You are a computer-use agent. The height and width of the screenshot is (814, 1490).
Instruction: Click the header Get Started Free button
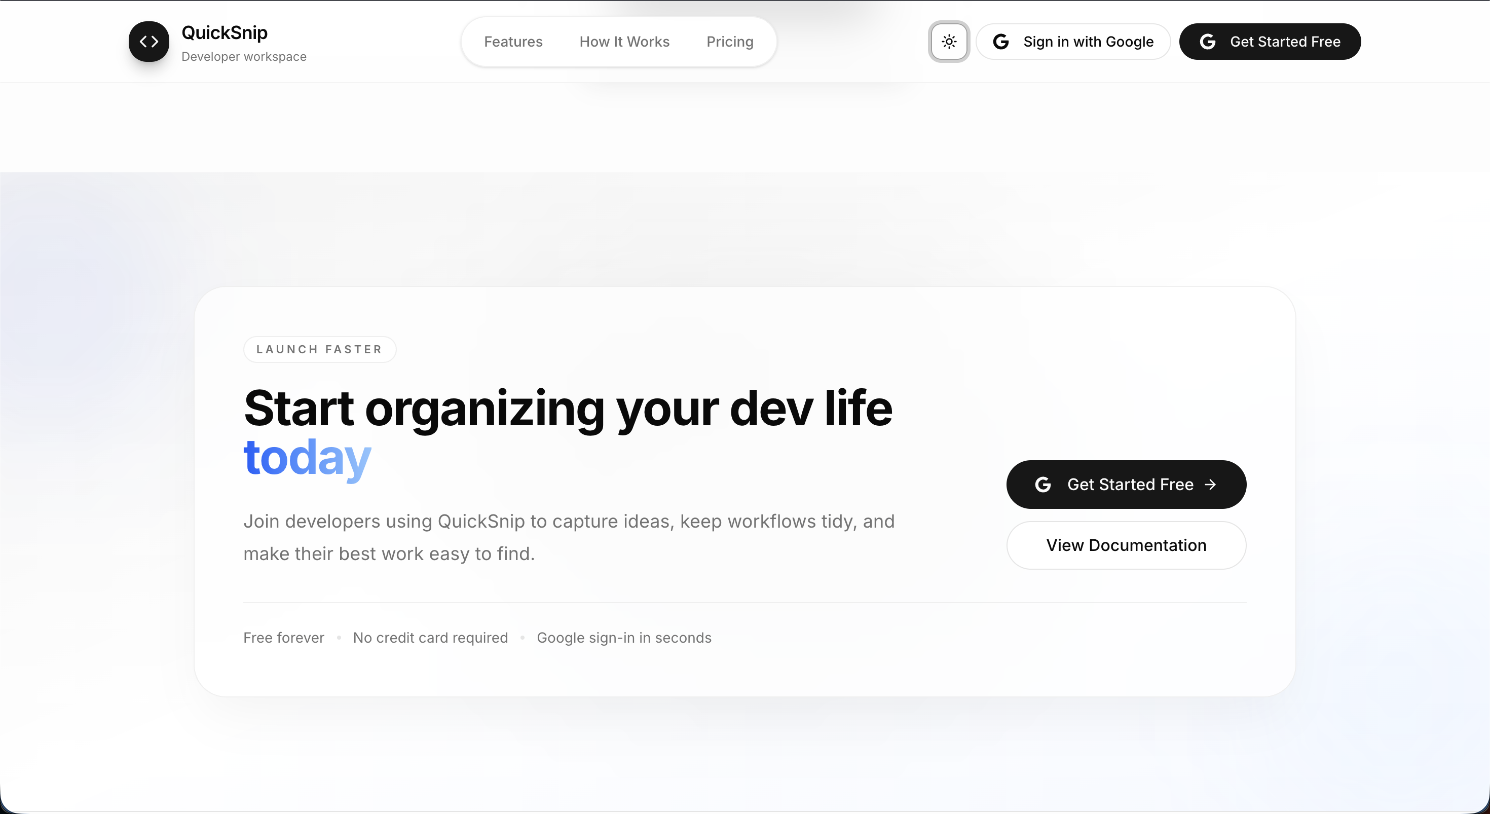[1270, 42]
